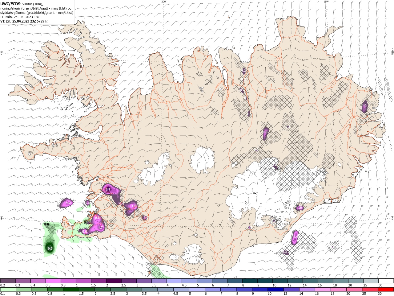Viewport: 394px width, 296px height.
Task: Click the '3.1' snowfall value on the map
Action: point(108,189)
